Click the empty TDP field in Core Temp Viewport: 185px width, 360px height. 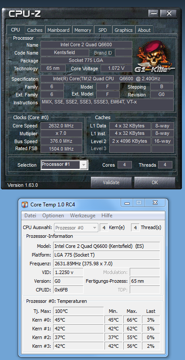pos(145,290)
